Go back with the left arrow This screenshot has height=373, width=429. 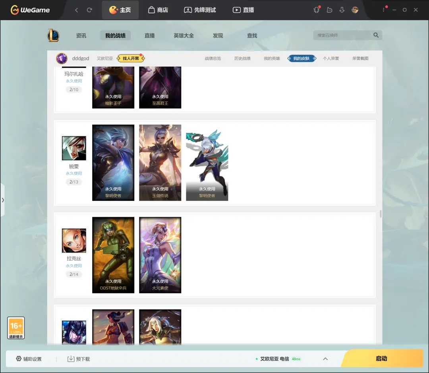(77, 10)
